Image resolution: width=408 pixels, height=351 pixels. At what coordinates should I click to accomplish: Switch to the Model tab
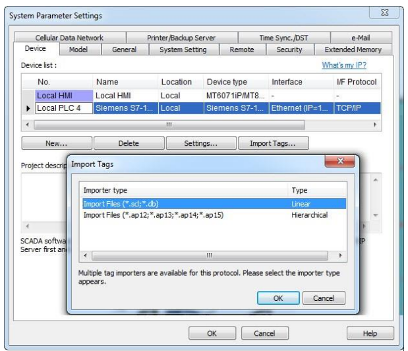(x=78, y=49)
